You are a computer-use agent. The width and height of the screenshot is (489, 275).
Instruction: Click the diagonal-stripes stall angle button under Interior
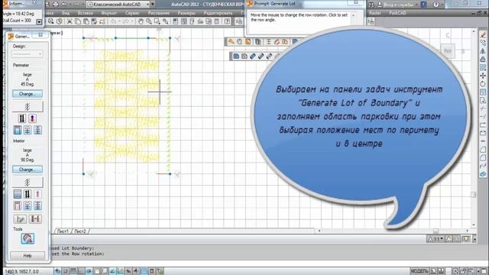pyautogui.click(x=28, y=183)
